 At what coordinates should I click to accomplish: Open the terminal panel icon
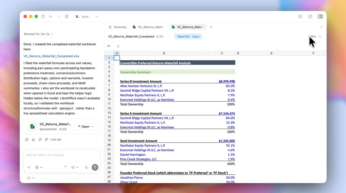[300, 17]
